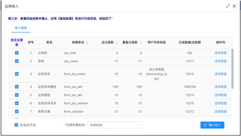
Task: Click the 确认导入 button
Action: coord(212,125)
